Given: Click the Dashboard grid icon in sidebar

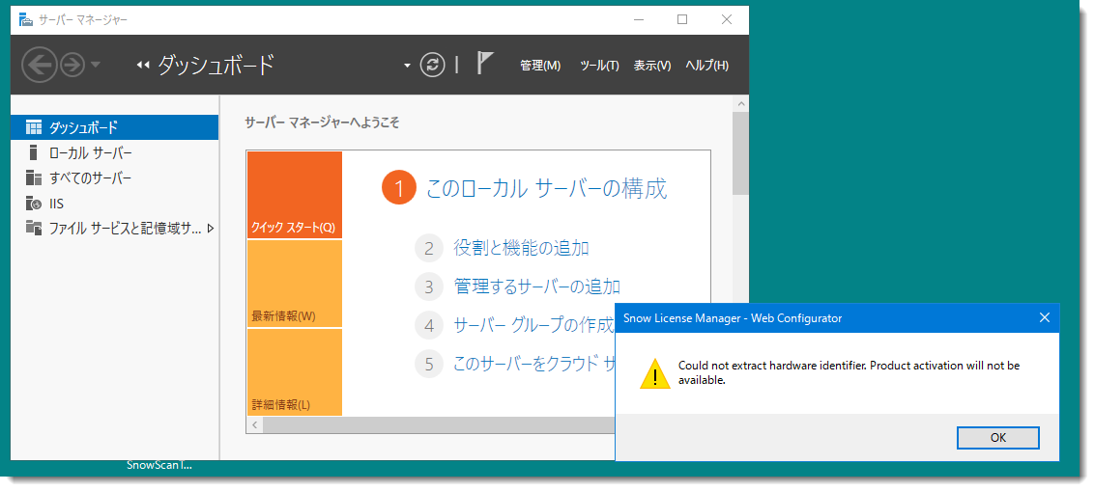Looking at the screenshot, I should point(34,127).
